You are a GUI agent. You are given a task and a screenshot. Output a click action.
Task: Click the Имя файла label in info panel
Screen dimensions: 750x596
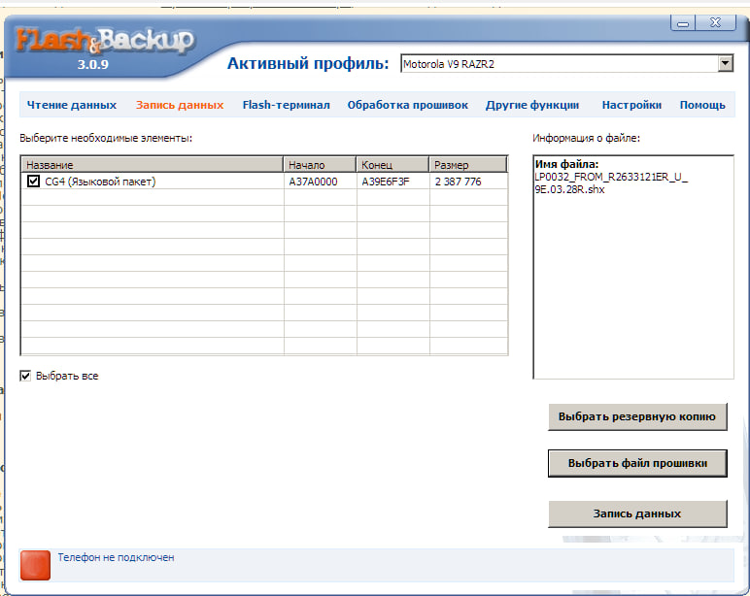pos(566,164)
